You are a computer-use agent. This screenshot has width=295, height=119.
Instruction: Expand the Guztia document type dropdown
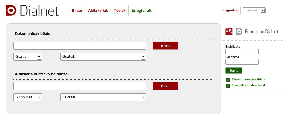click(28, 57)
